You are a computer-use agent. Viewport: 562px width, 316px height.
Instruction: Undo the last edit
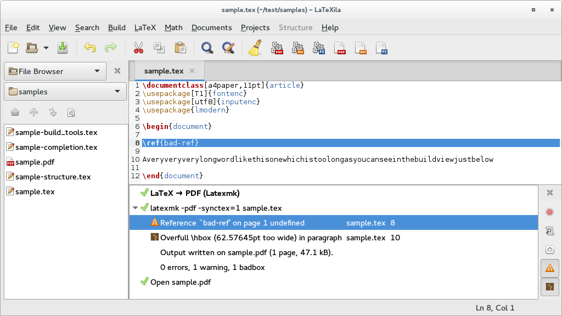[x=89, y=48]
